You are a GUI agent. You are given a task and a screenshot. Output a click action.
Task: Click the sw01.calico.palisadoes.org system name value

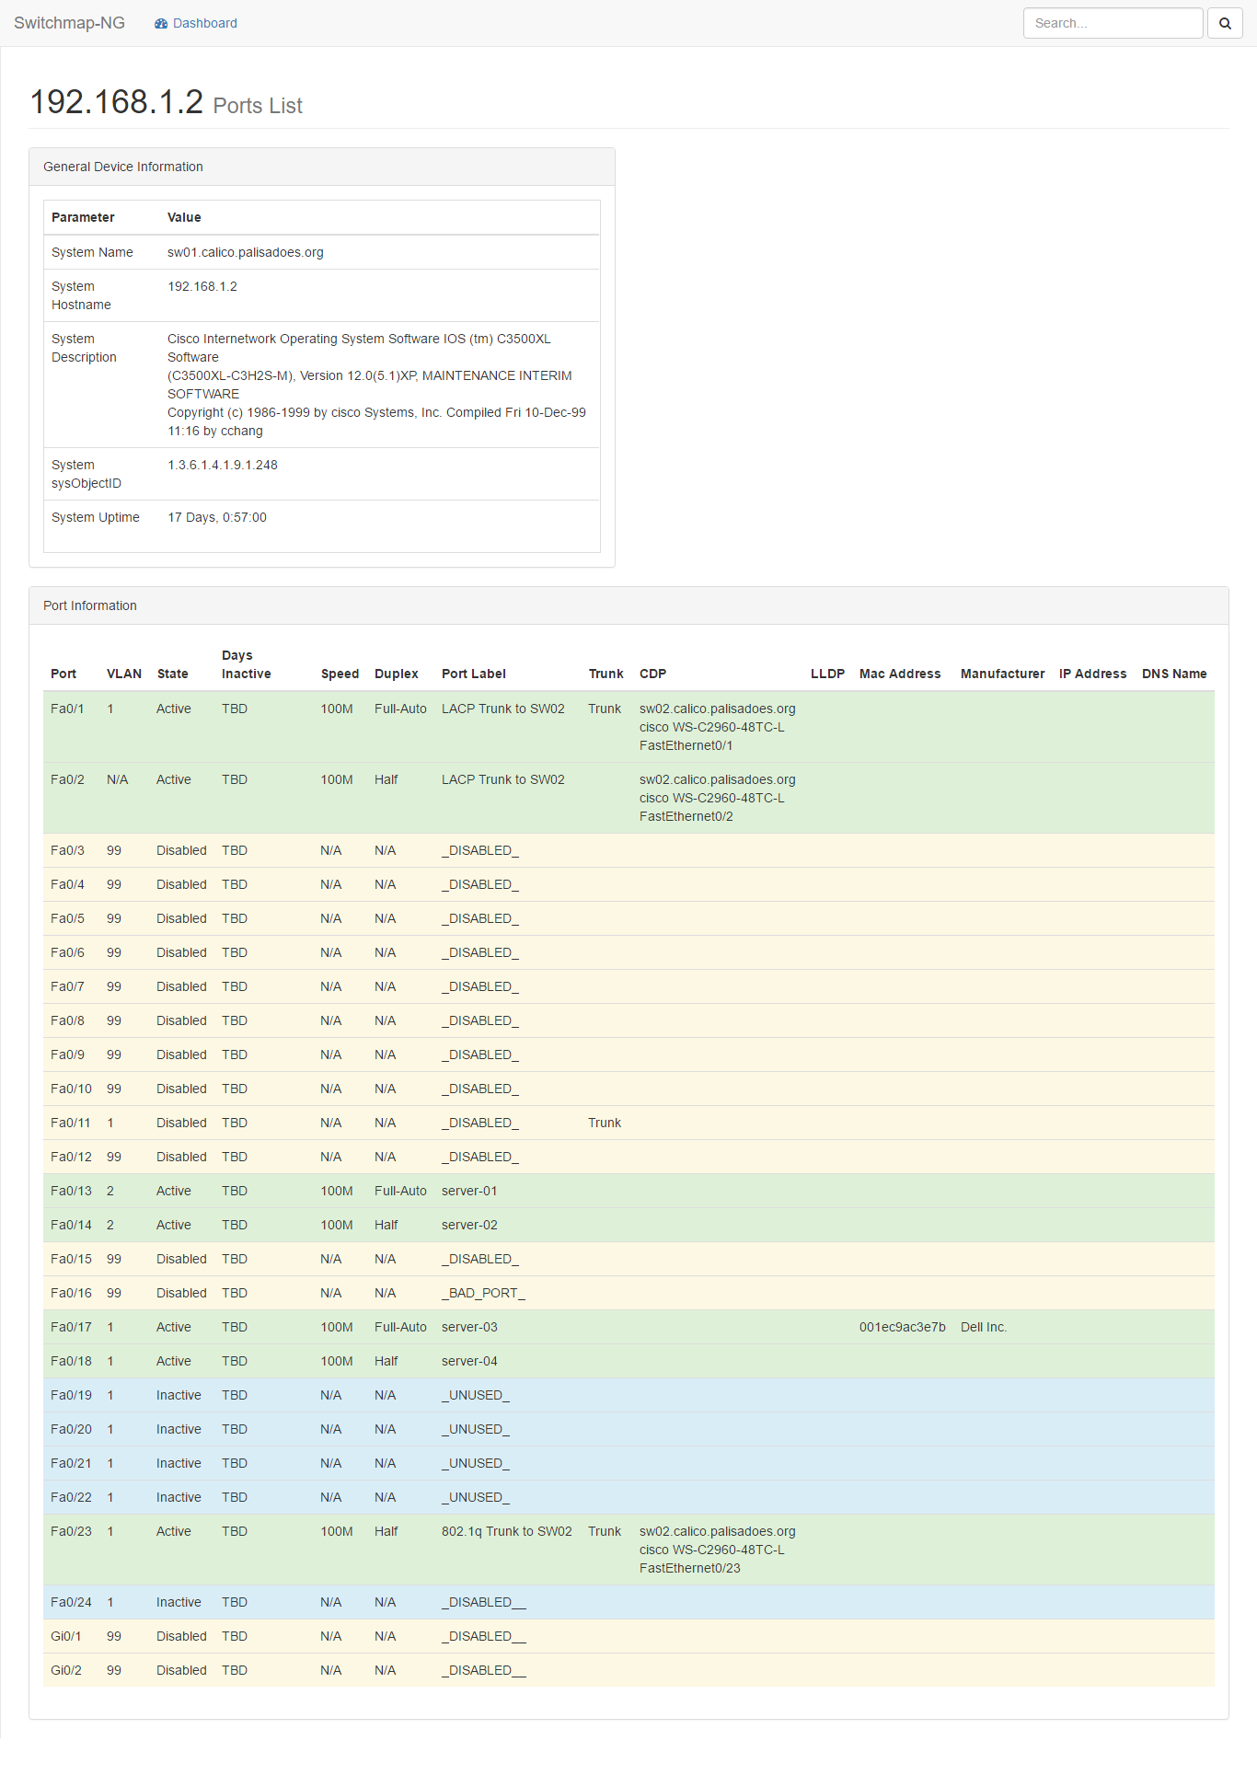pyautogui.click(x=246, y=252)
